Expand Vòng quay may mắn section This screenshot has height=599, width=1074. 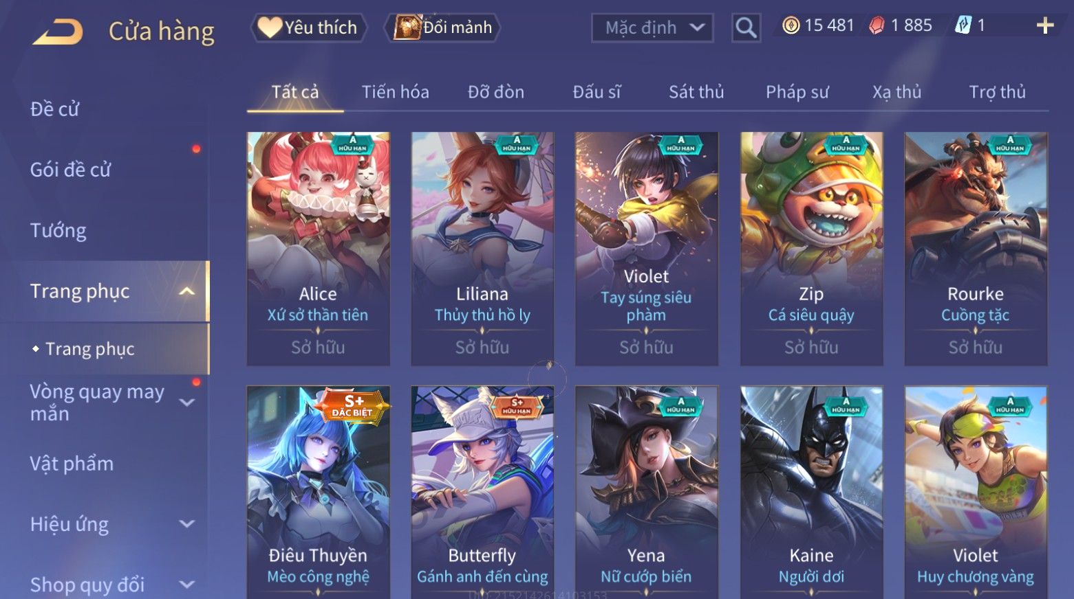pyautogui.click(x=186, y=403)
